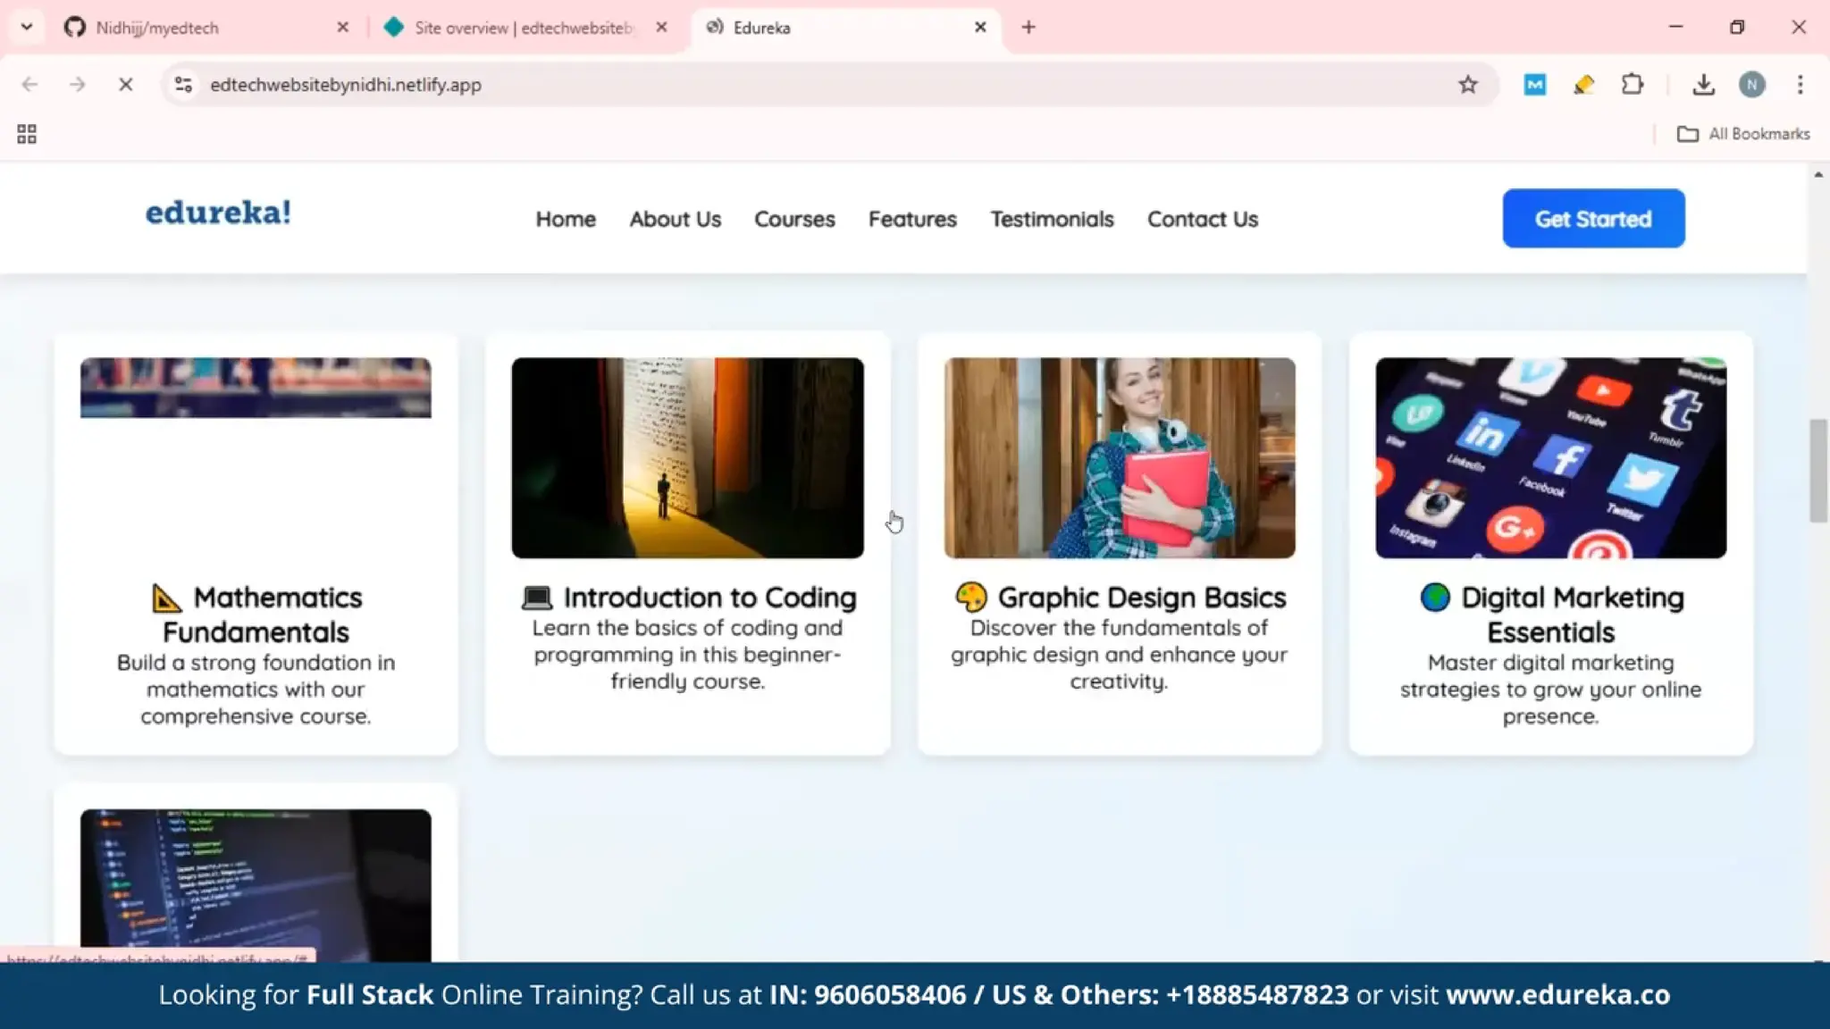Click the globe emoji beside Digital Marketing
The image size is (1830, 1029).
coord(1435,597)
